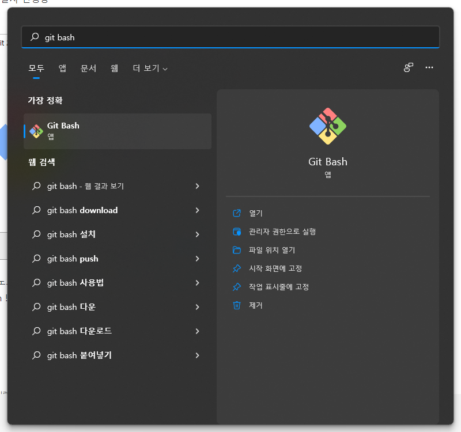Choose 제거 to uninstall Git Bash
Image resolution: width=461 pixels, height=432 pixels.
coord(255,305)
